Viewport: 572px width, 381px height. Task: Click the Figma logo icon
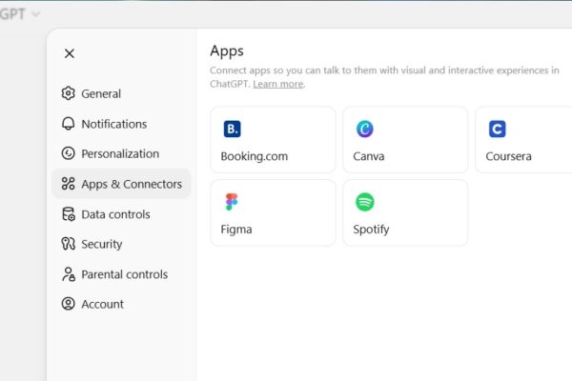pos(232,202)
